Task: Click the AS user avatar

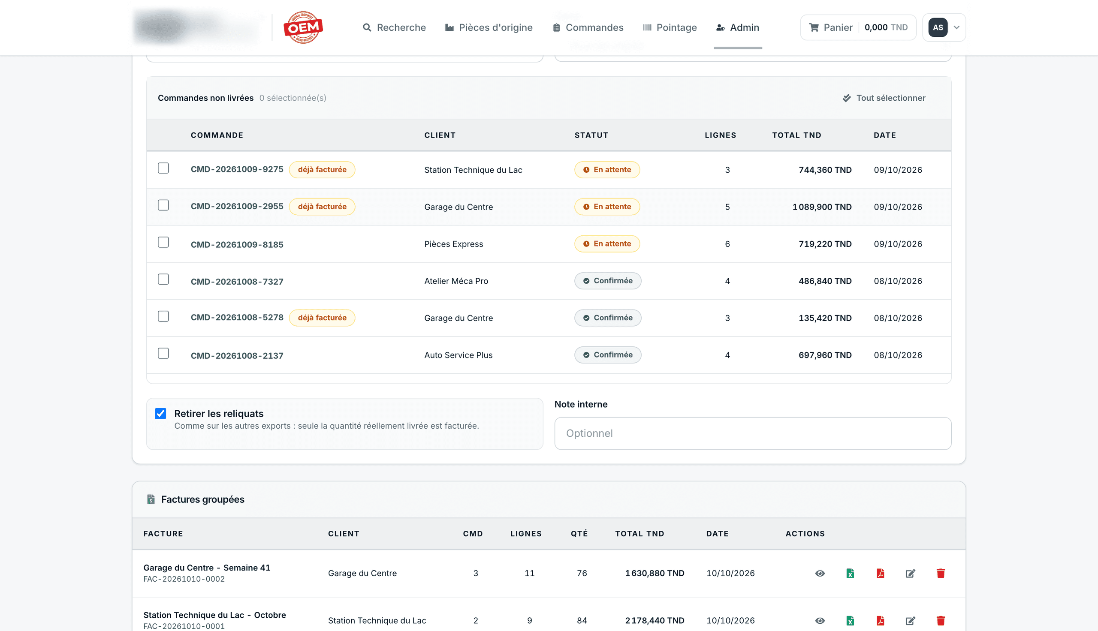Action: (x=938, y=27)
